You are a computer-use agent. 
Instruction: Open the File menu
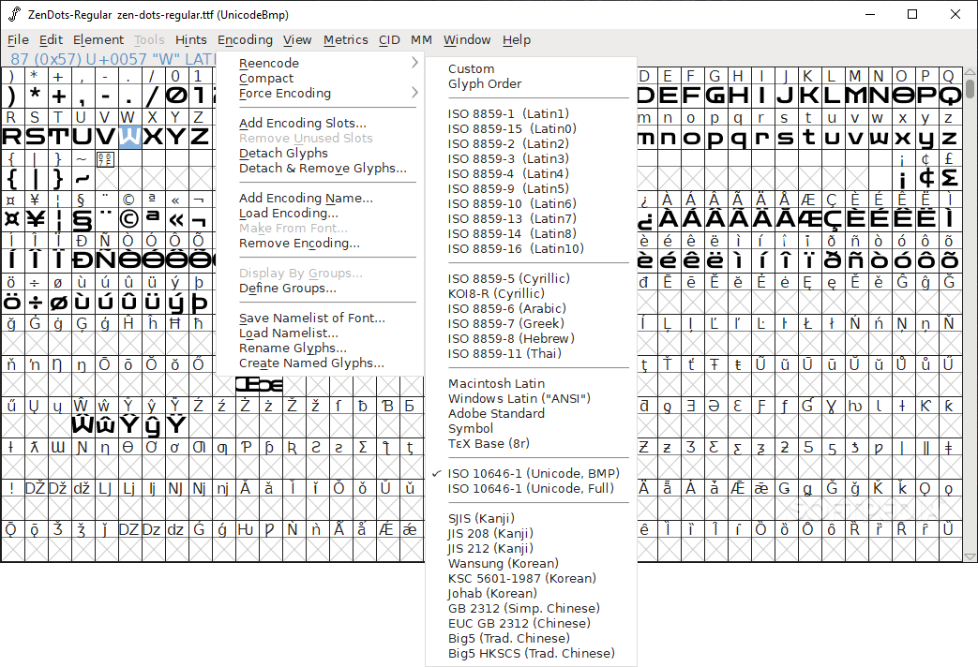18,40
